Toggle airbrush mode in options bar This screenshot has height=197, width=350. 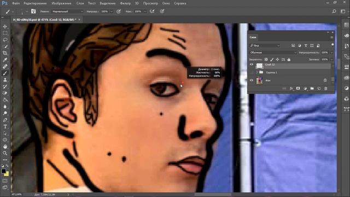tap(152, 11)
